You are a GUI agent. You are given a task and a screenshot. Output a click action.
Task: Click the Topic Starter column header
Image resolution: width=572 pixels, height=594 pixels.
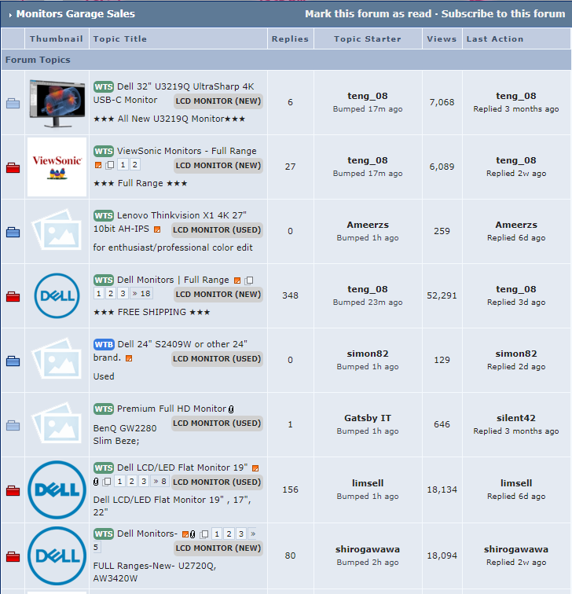pyautogui.click(x=368, y=39)
